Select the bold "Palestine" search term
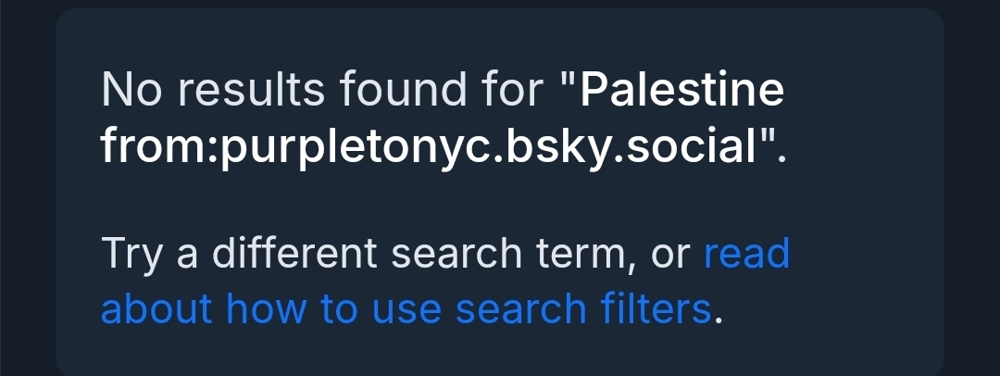 click(x=684, y=89)
